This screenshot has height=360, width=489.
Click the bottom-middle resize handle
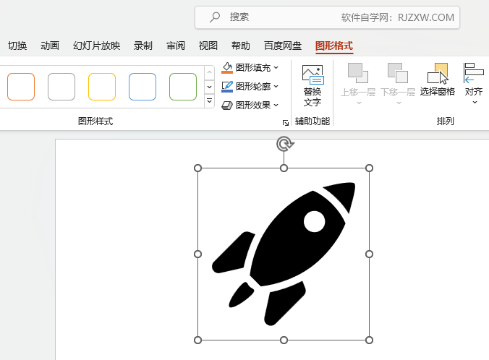[284, 340]
